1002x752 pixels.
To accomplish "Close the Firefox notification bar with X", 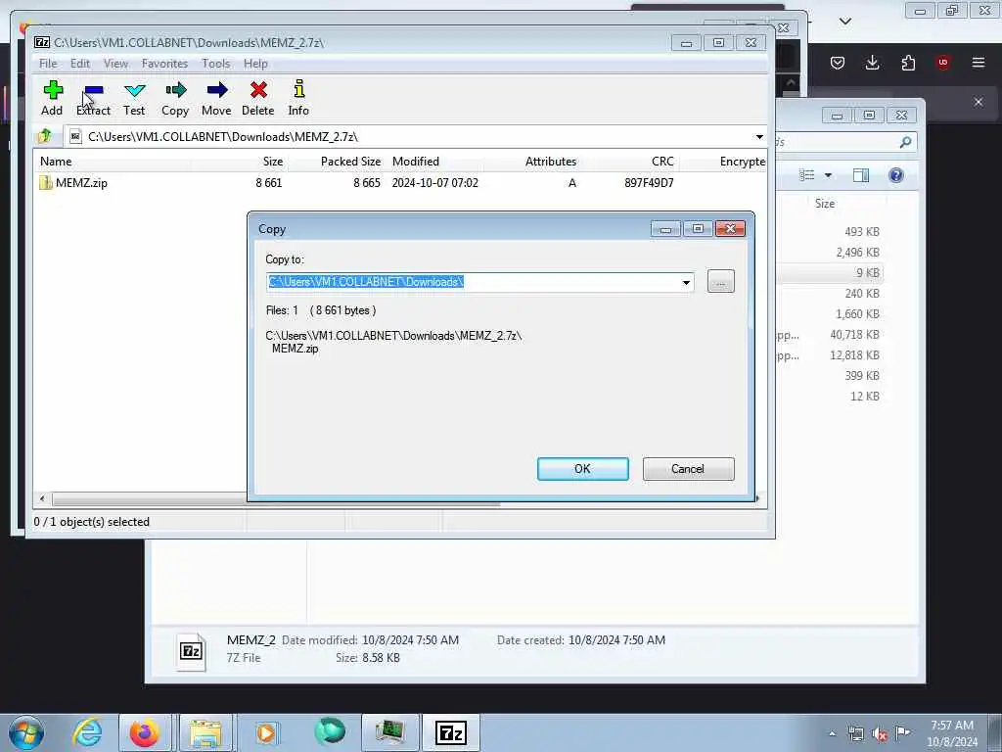I will pos(979,102).
